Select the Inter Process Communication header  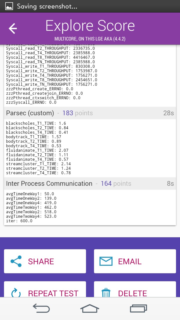click(x=49, y=183)
